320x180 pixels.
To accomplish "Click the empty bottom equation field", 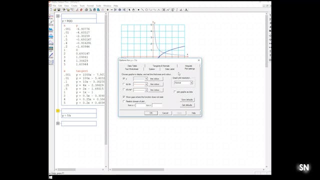I will pyautogui.click(x=79, y=123).
